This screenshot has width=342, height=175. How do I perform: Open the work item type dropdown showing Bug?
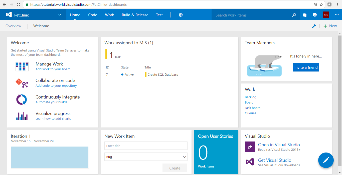(146, 157)
